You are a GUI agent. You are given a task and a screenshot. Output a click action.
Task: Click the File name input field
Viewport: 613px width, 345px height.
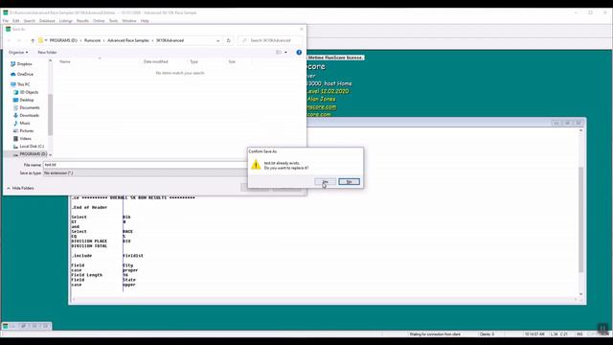click(145, 165)
